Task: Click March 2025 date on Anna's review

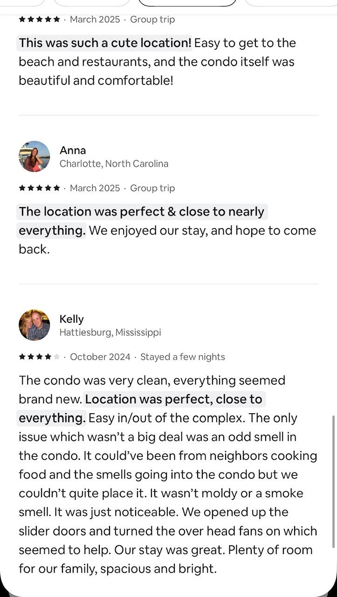Action: pos(95,188)
